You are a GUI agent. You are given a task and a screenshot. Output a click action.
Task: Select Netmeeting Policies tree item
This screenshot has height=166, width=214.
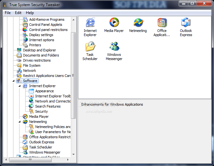click(53, 127)
